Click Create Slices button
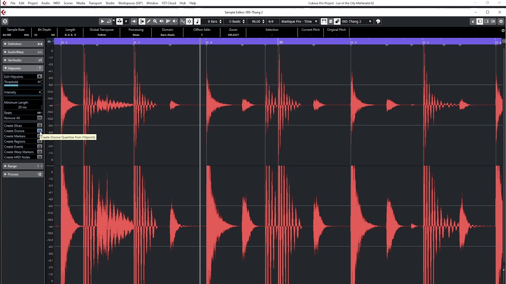Viewport: 506px width, 284px height. 40,125
